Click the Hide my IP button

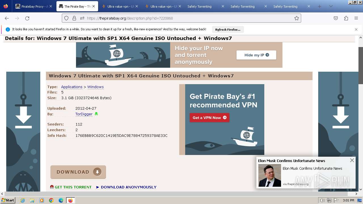pos(256,55)
